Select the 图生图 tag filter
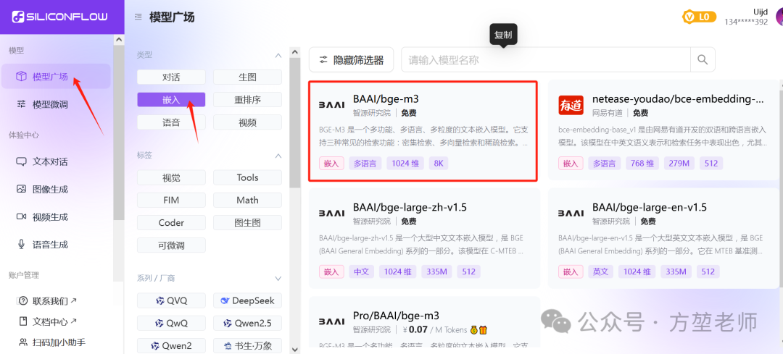Screen dimensions: 783x354 tap(247, 222)
